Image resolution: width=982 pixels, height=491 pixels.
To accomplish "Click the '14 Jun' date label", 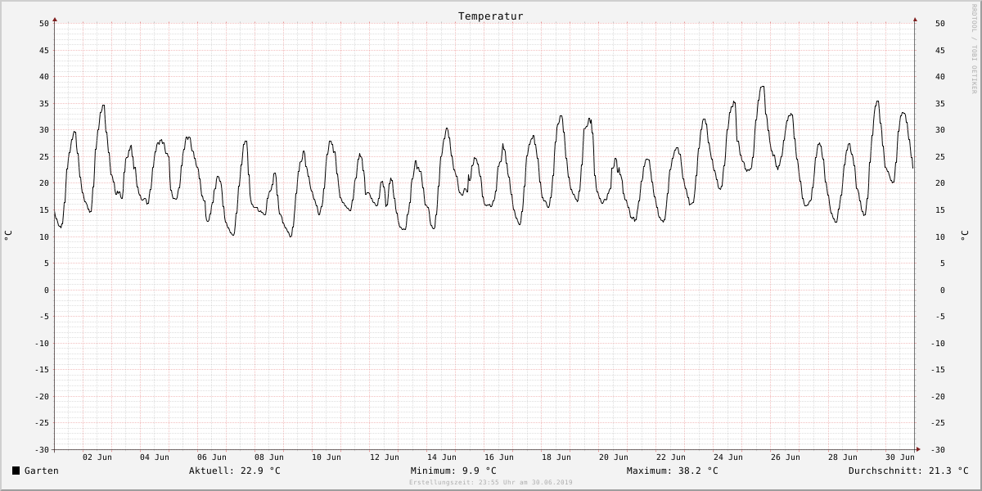I will click(442, 457).
